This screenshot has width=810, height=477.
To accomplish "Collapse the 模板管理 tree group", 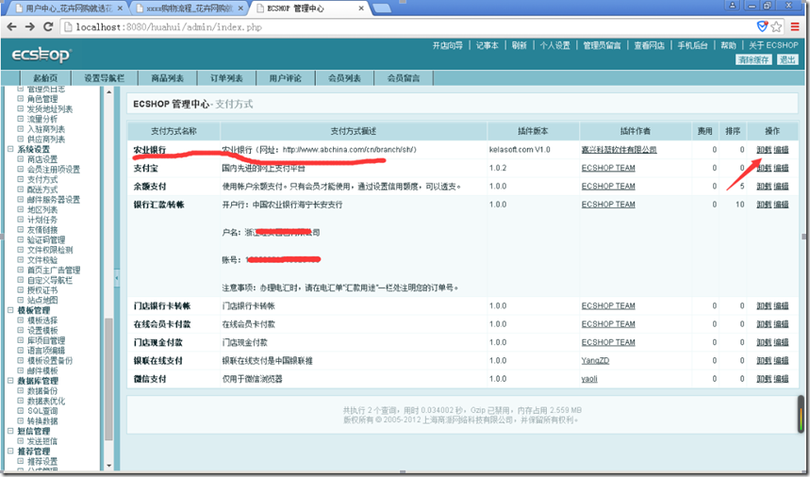I will [x=10, y=310].
